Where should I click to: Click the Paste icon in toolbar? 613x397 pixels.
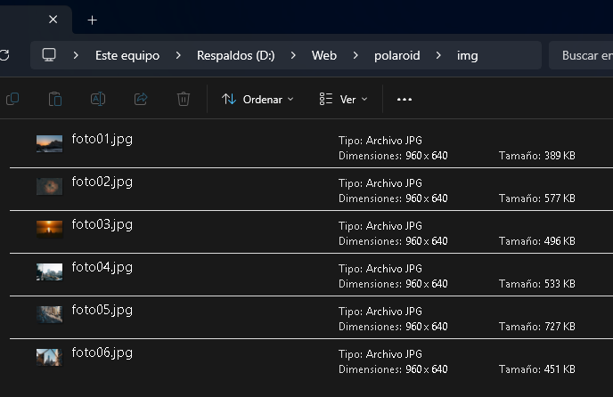coord(55,99)
